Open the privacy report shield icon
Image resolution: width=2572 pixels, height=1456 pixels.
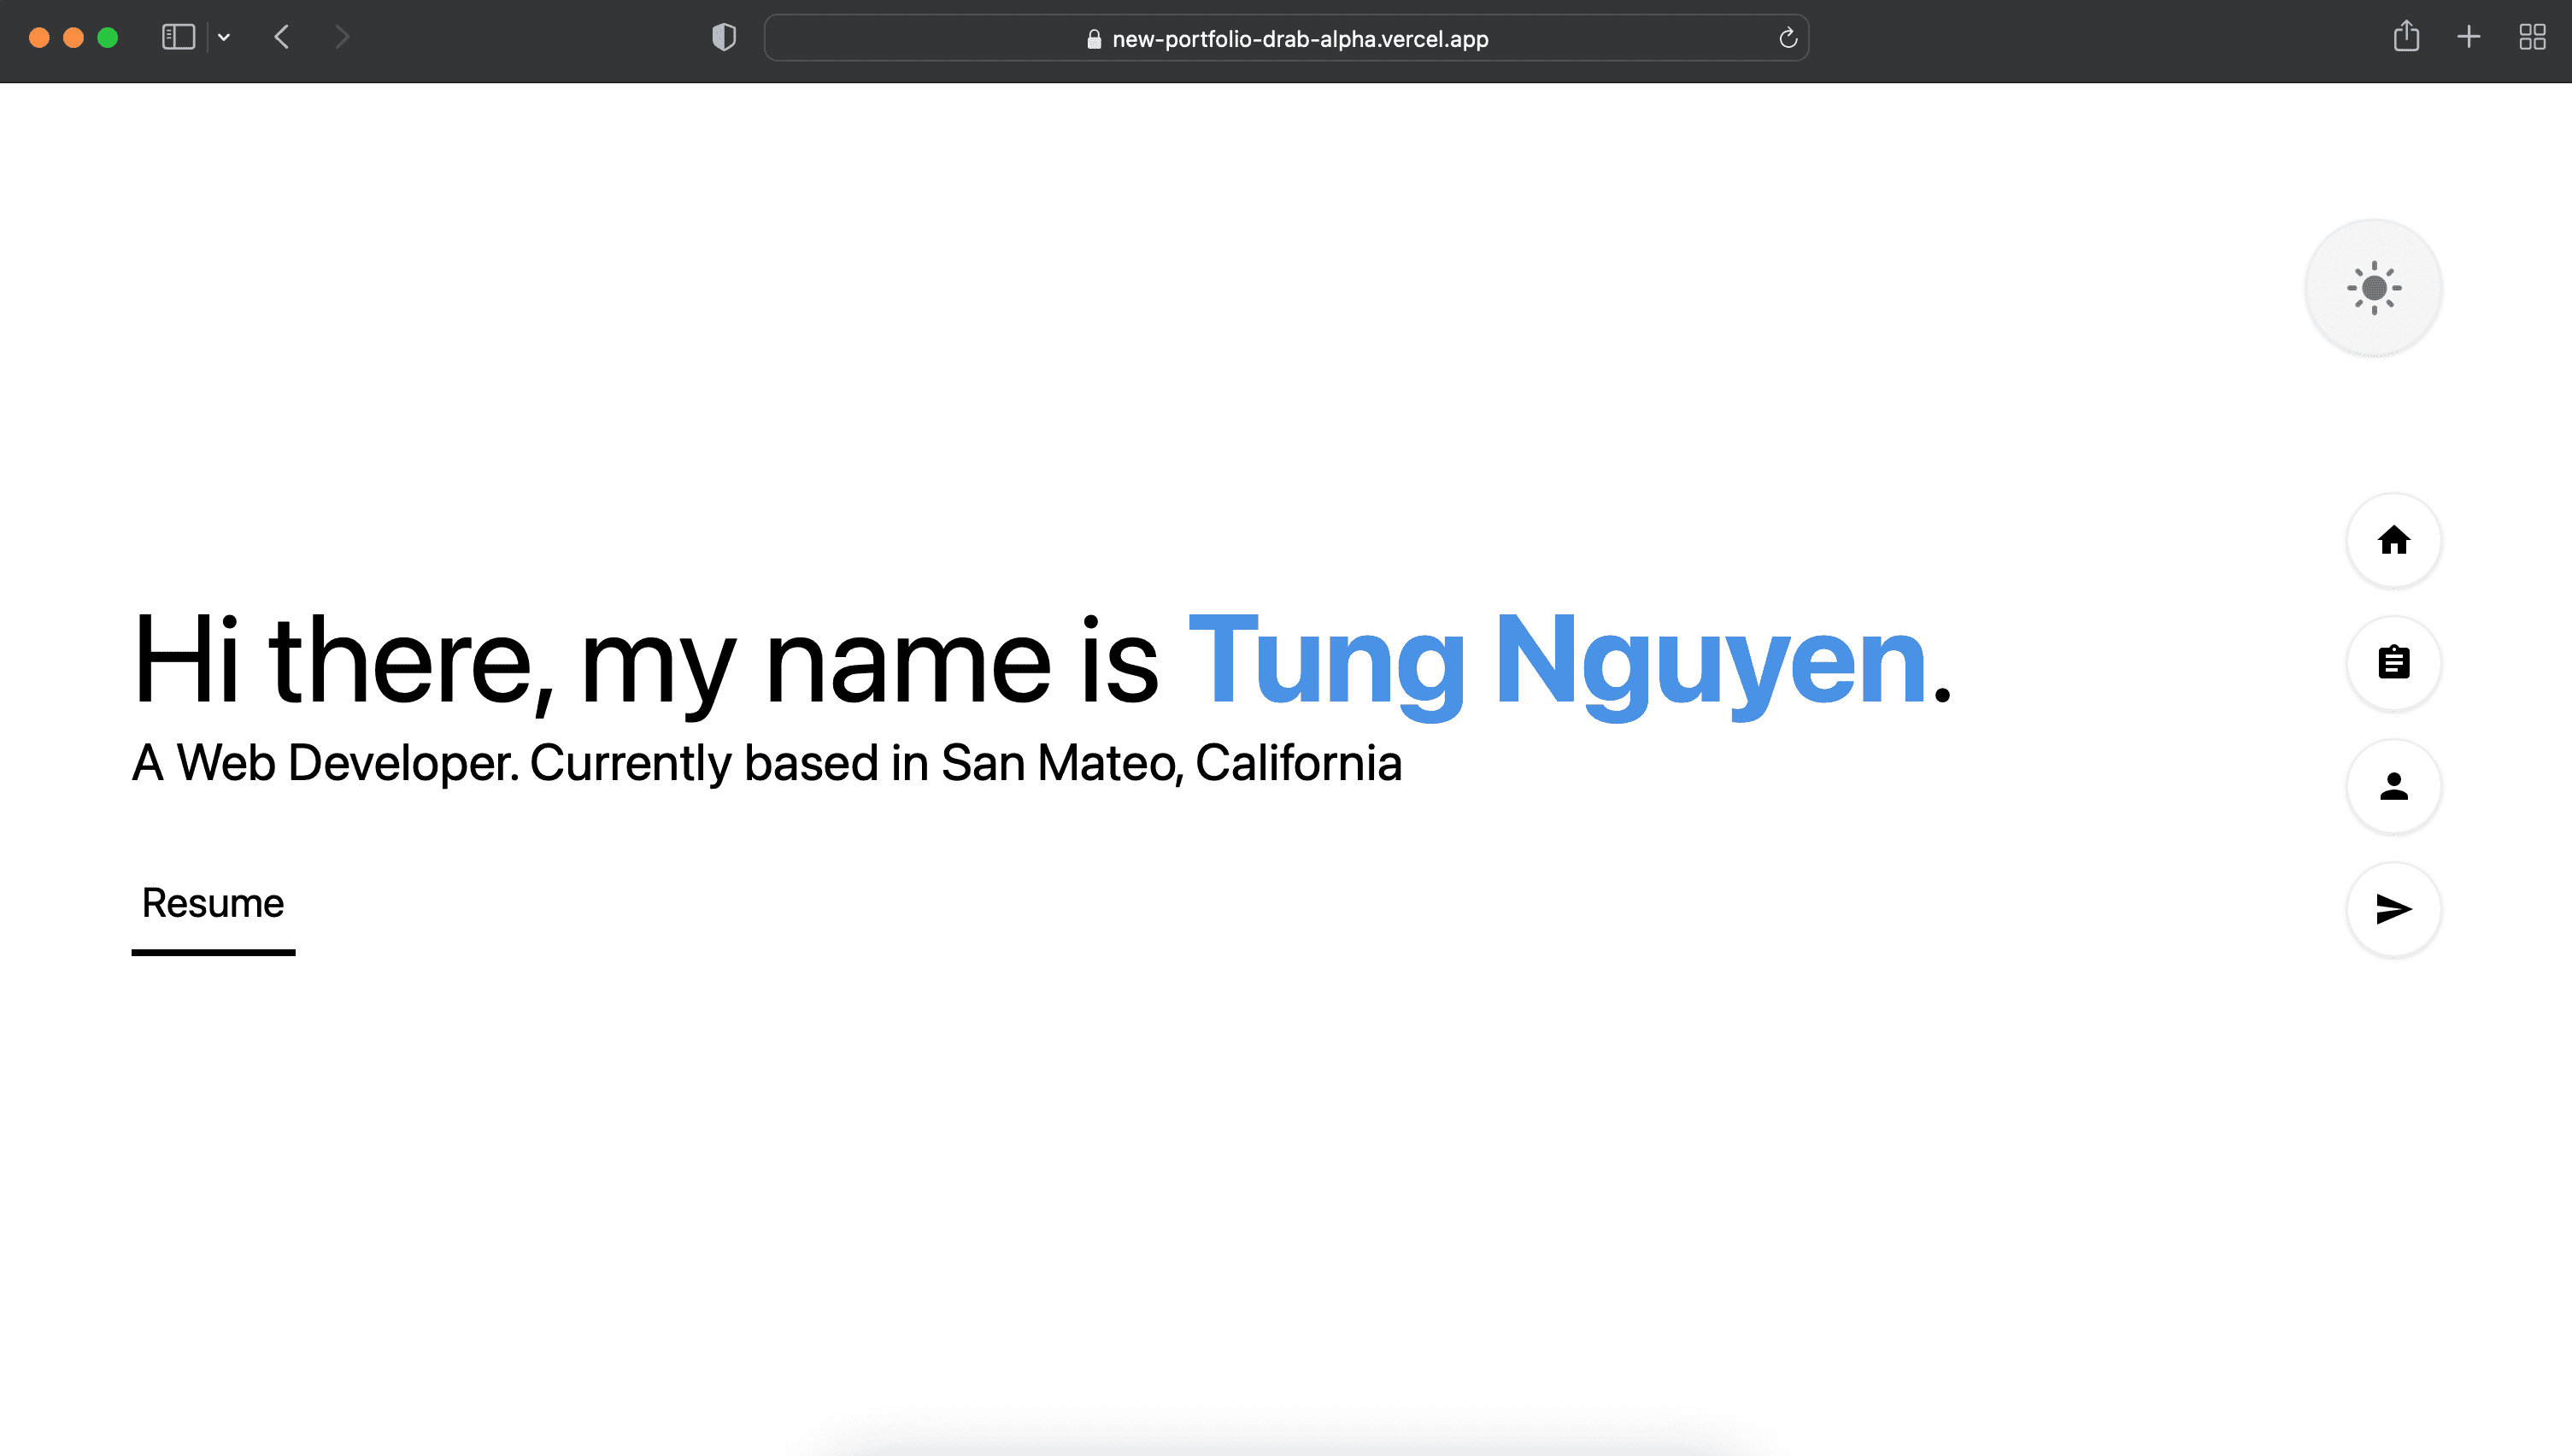[x=724, y=38]
